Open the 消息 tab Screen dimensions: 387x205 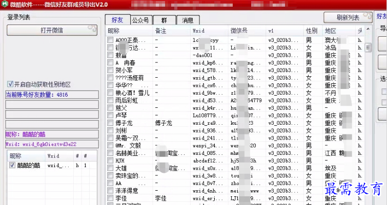(x=188, y=20)
